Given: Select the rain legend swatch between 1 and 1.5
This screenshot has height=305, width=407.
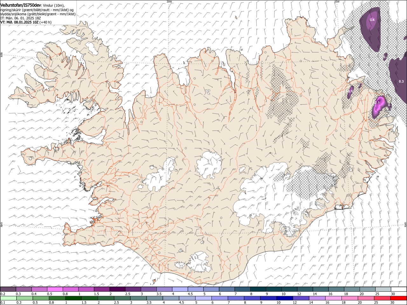Looking at the screenshot, I should click(73, 298).
